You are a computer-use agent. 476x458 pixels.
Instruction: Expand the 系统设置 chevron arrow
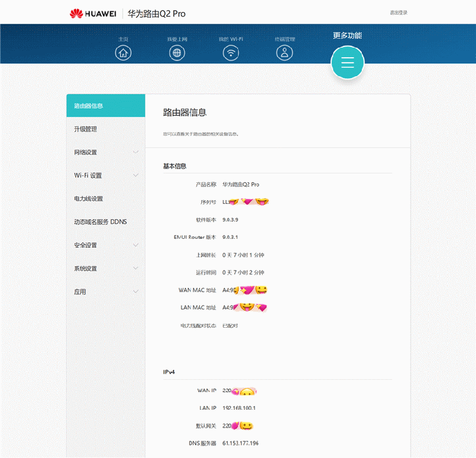coord(135,268)
